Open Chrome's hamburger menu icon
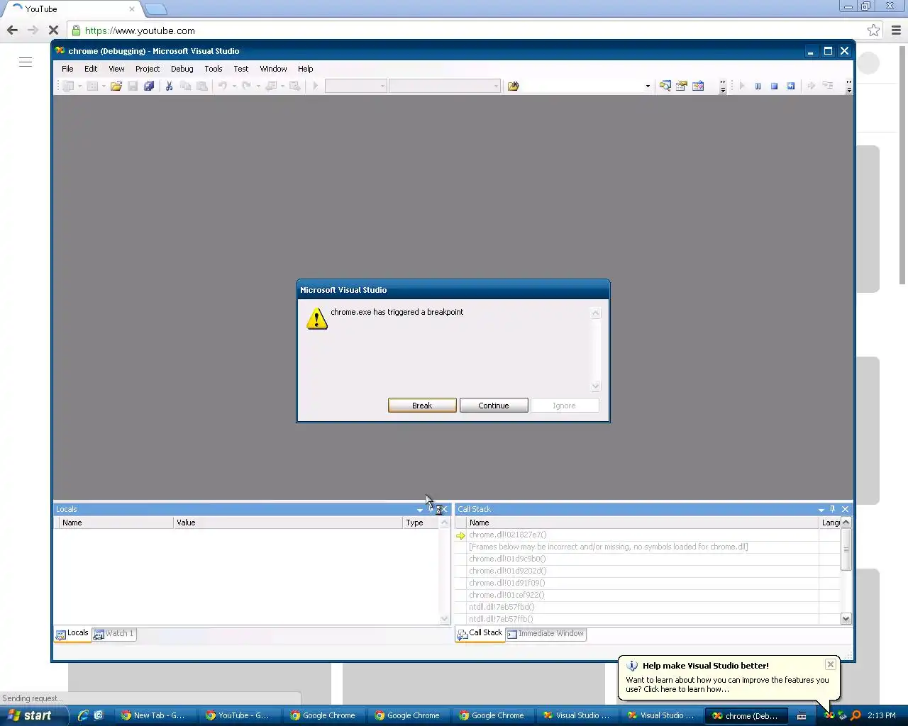Image resolution: width=908 pixels, height=726 pixels. (896, 30)
